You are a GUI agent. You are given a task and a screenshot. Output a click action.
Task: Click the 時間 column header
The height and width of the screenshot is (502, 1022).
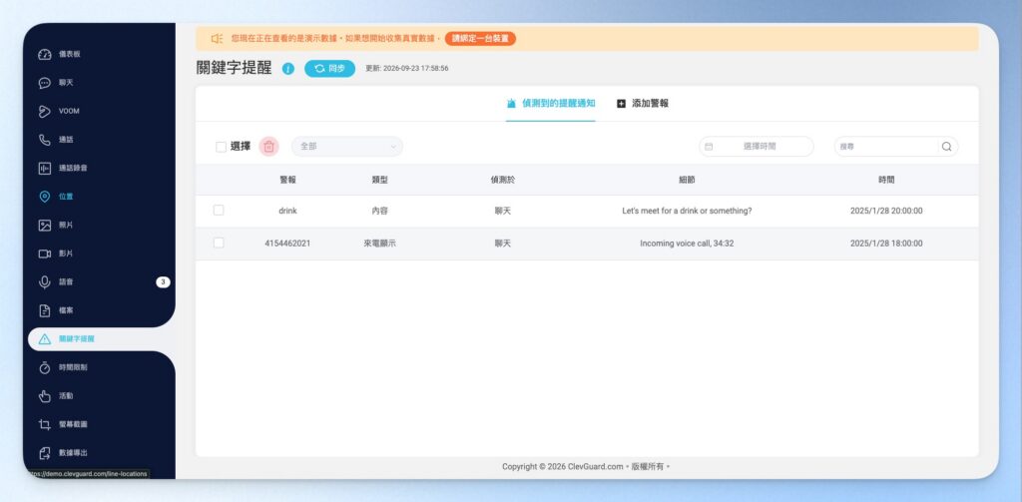pyautogui.click(x=886, y=180)
